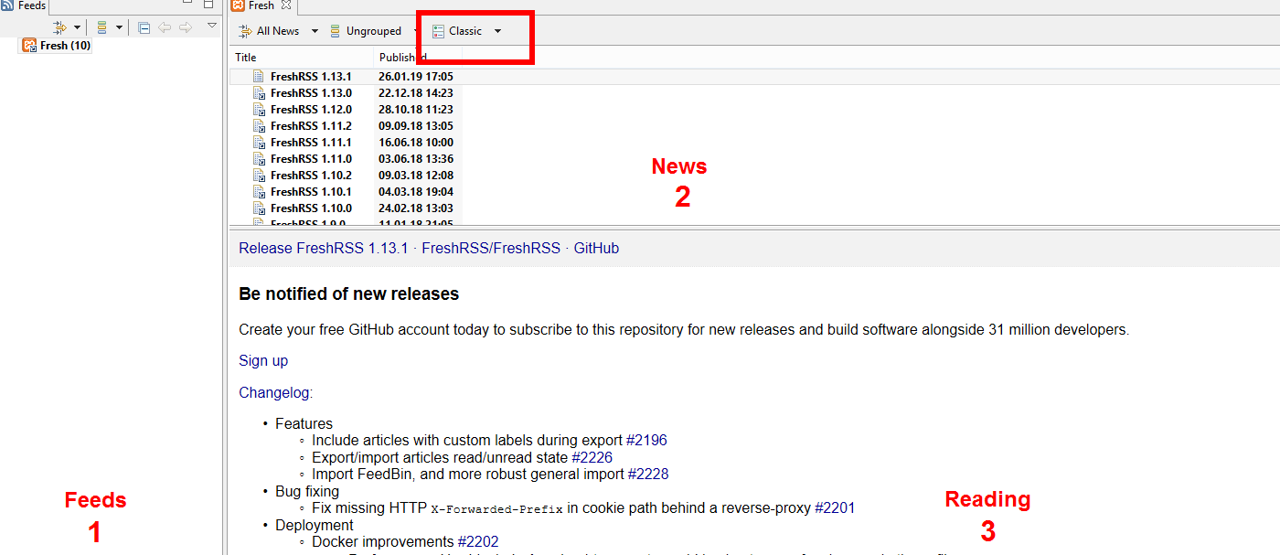
Task: Sort news by the Title column header
Action: [x=303, y=58]
